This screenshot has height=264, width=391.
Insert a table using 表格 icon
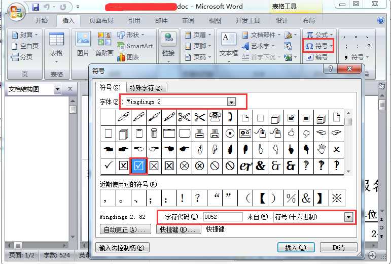(x=56, y=39)
